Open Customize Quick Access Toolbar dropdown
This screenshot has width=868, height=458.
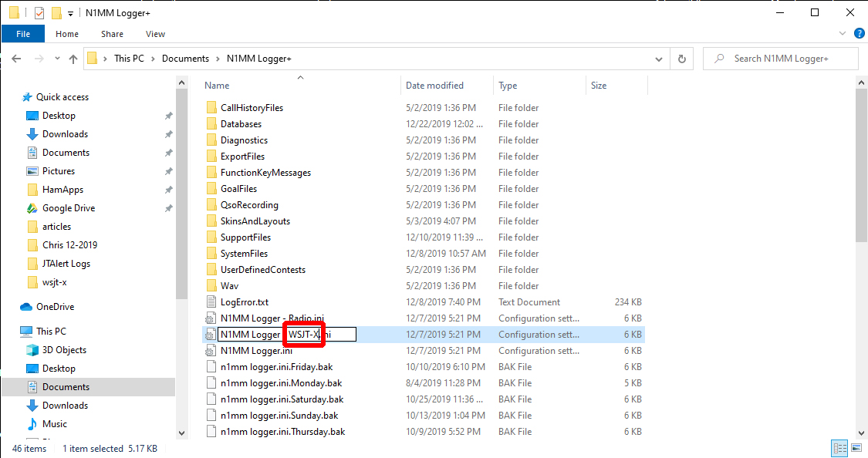(x=70, y=13)
